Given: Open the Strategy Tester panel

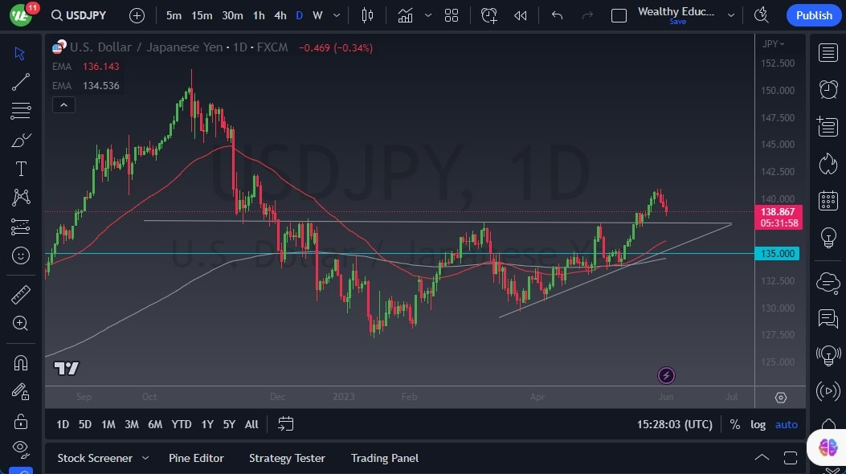Looking at the screenshot, I should click(287, 458).
